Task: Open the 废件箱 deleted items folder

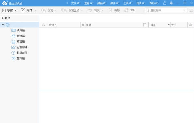Action: point(18,58)
